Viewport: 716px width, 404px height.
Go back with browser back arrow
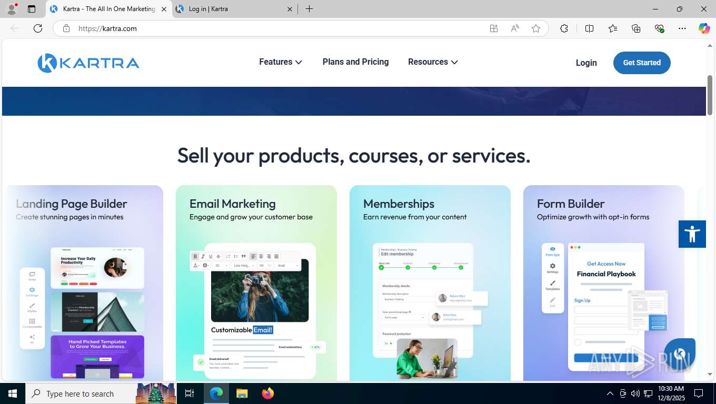click(15, 28)
